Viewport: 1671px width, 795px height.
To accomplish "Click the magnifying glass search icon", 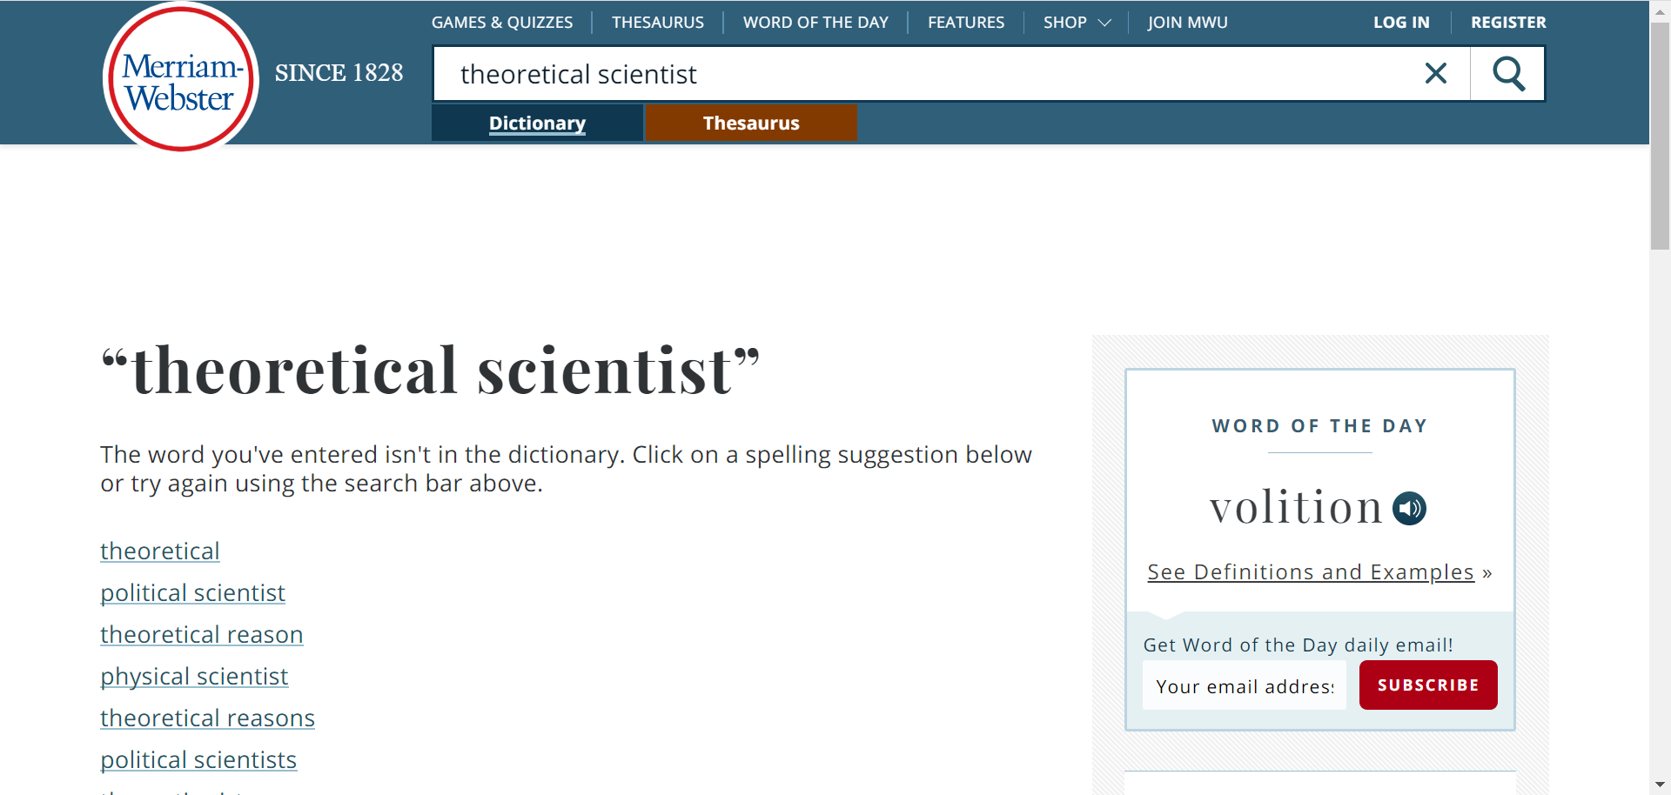I will [1508, 73].
